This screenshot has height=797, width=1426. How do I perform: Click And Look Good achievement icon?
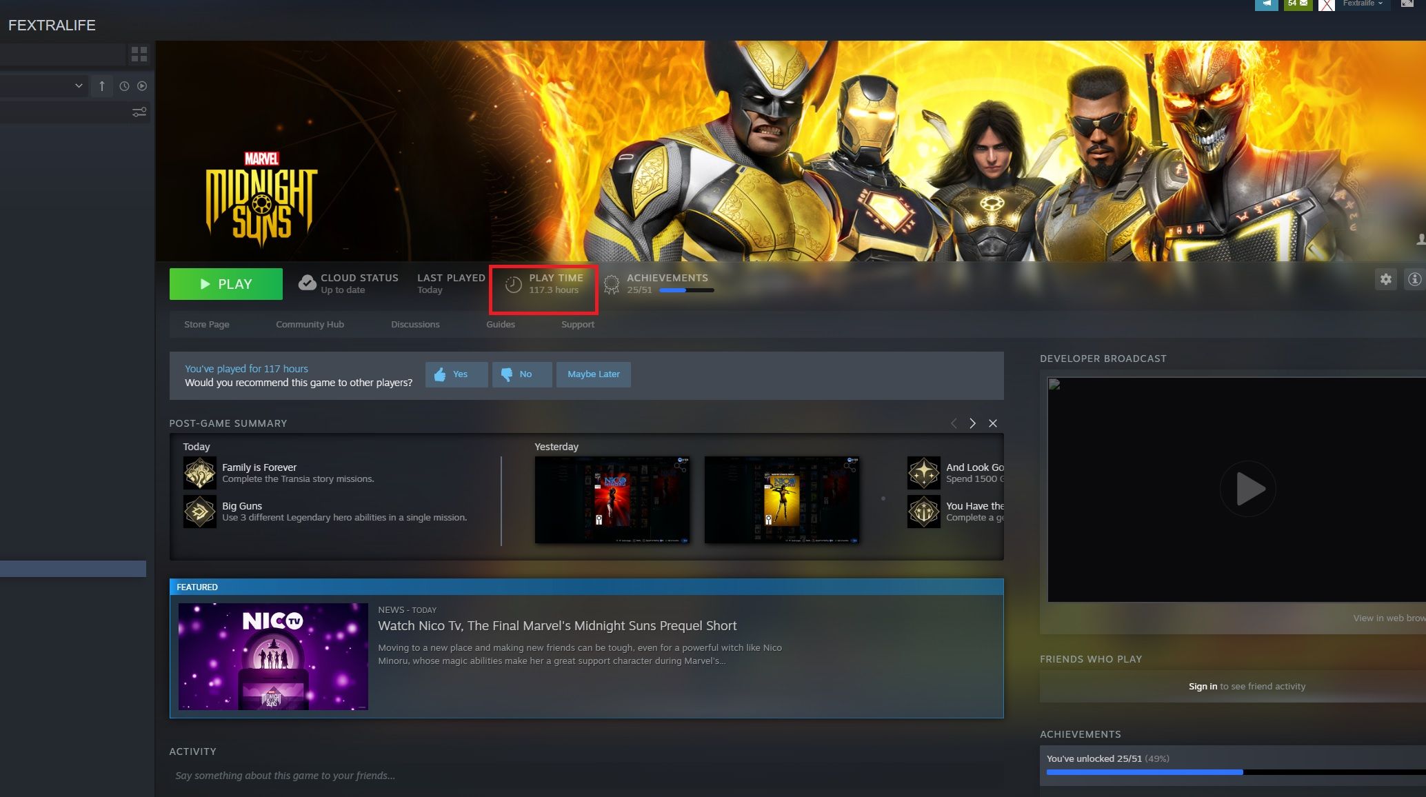coord(924,473)
